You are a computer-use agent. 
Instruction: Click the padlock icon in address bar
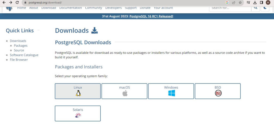pos(25,3)
